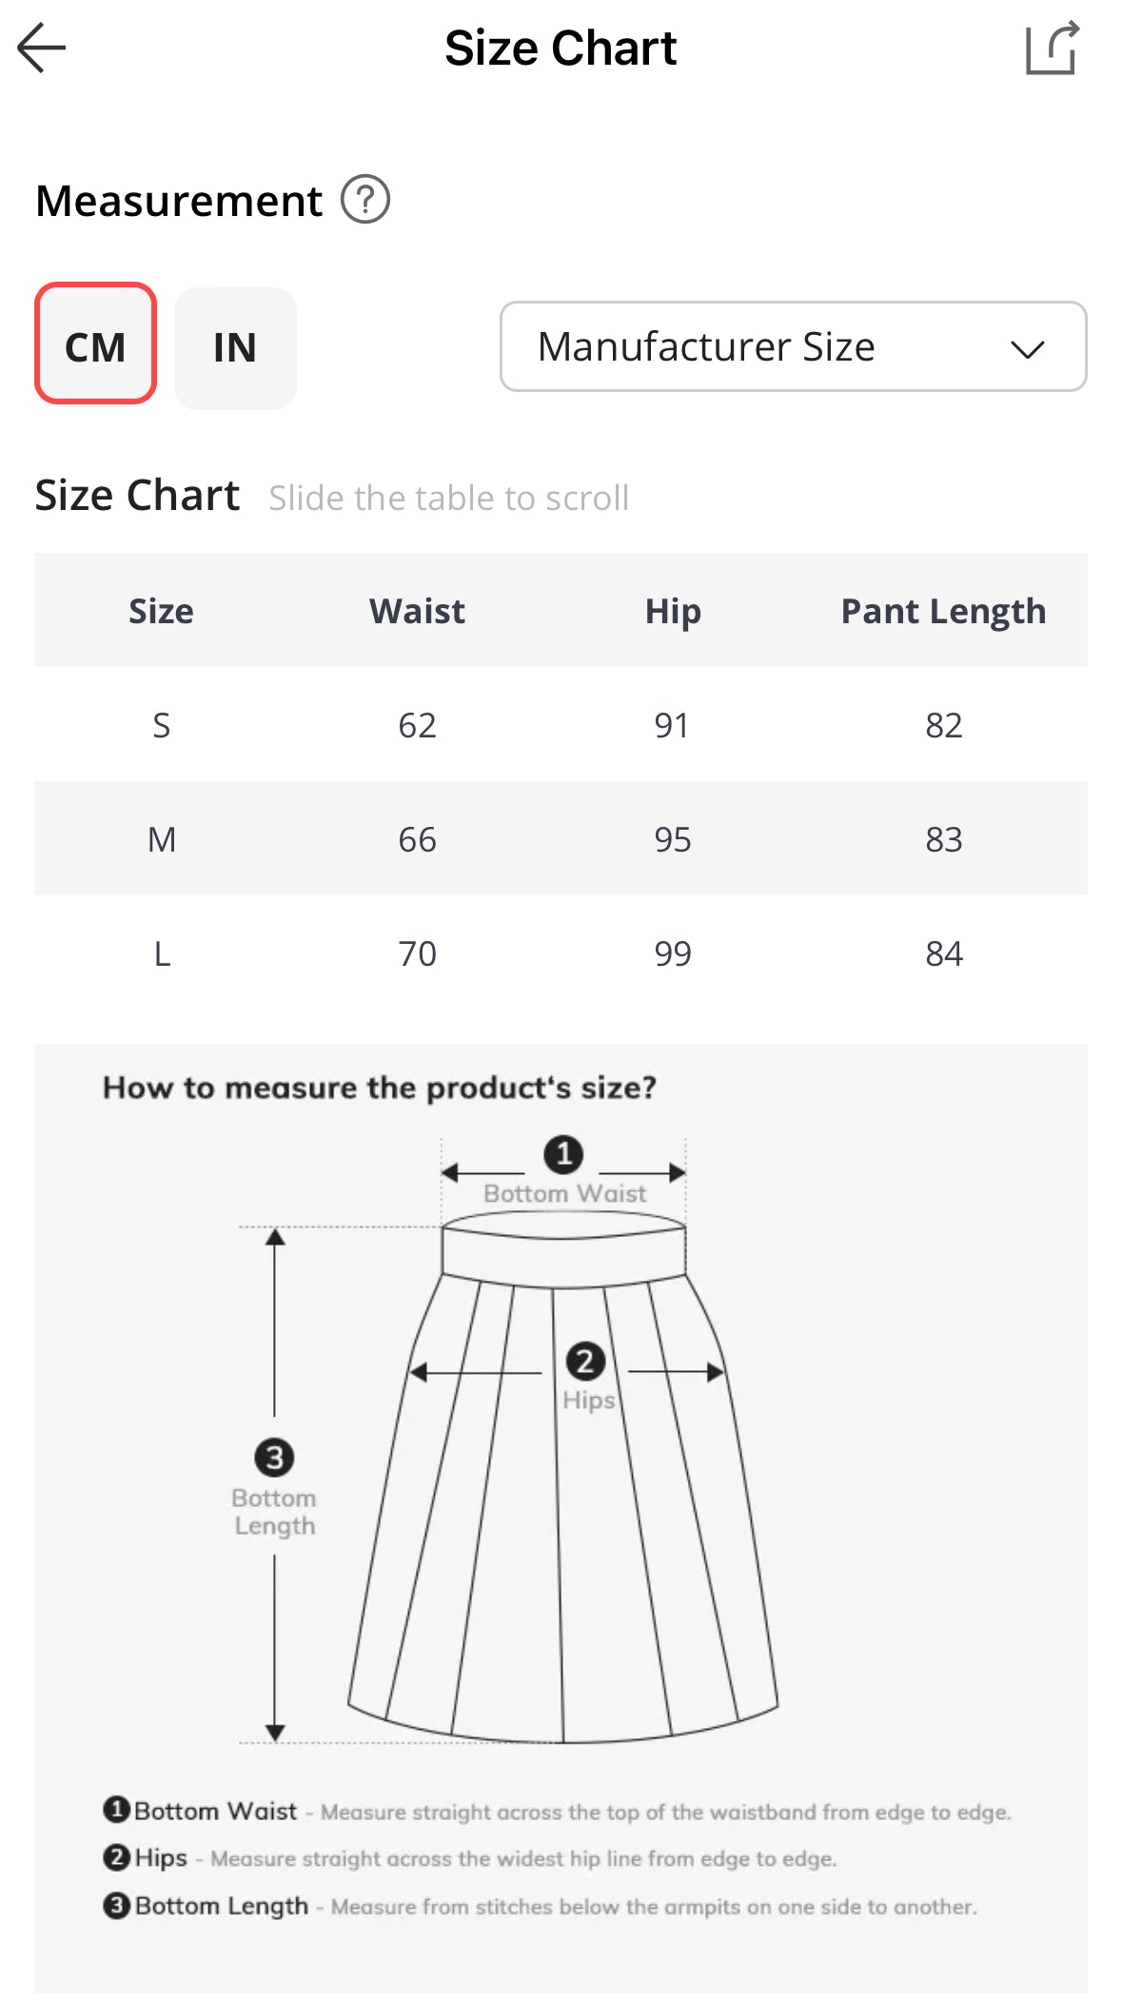Open the Measurement help question mark
The image size is (1122, 2001).
point(365,200)
